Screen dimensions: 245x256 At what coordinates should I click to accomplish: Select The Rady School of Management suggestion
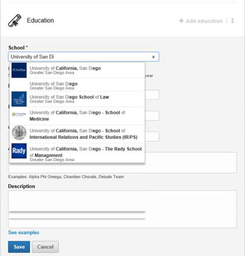[77, 153]
